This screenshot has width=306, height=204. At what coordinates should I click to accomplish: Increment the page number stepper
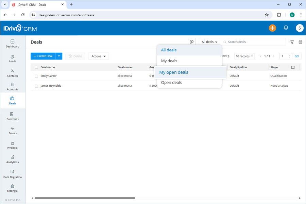tap(290, 55)
